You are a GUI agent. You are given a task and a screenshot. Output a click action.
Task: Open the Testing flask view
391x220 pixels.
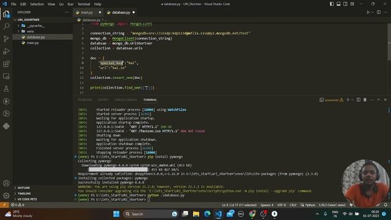6,89
